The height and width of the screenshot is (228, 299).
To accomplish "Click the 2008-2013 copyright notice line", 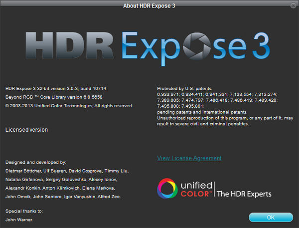I will [x=69, y=106].
